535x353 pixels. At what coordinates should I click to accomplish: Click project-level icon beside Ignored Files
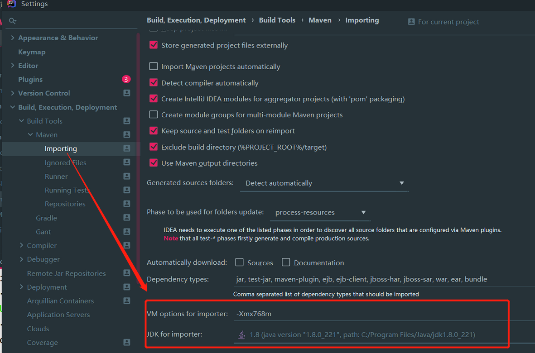point(126,162)
